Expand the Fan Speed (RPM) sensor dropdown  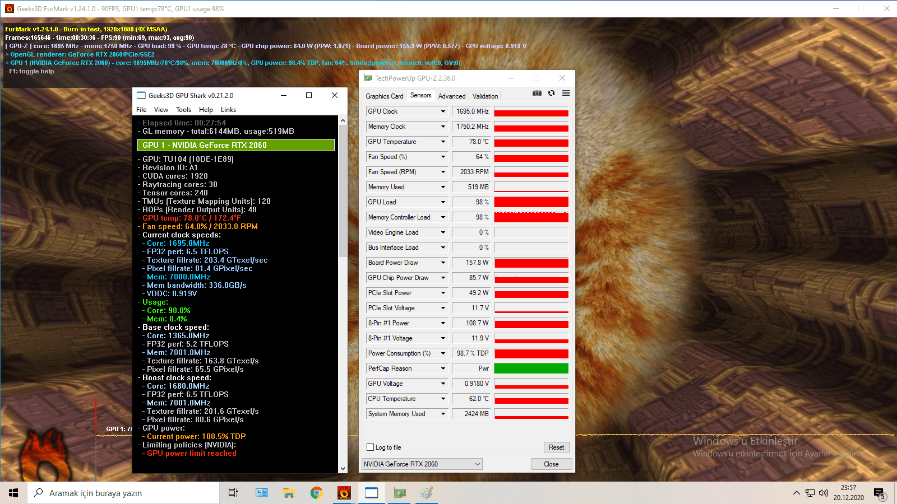443,172
